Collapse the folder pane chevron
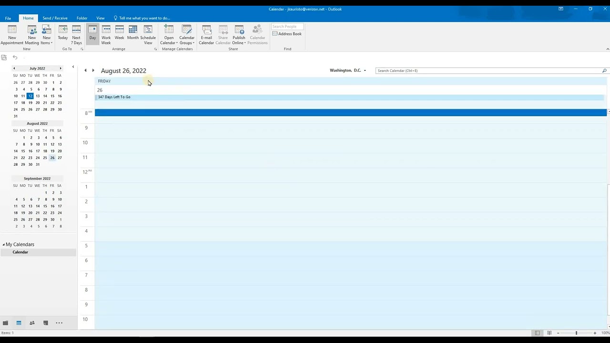 73,67
